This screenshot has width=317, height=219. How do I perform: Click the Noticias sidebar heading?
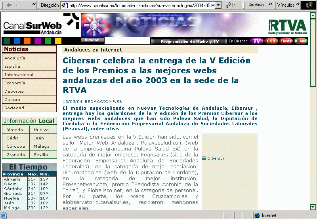coord(29,49)
